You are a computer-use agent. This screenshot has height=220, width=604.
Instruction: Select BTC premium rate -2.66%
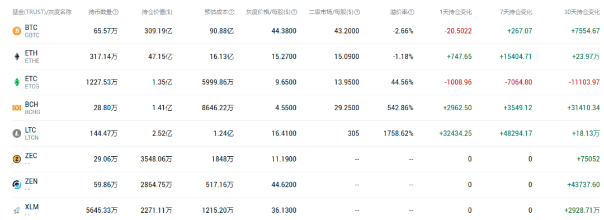point(403,31)
